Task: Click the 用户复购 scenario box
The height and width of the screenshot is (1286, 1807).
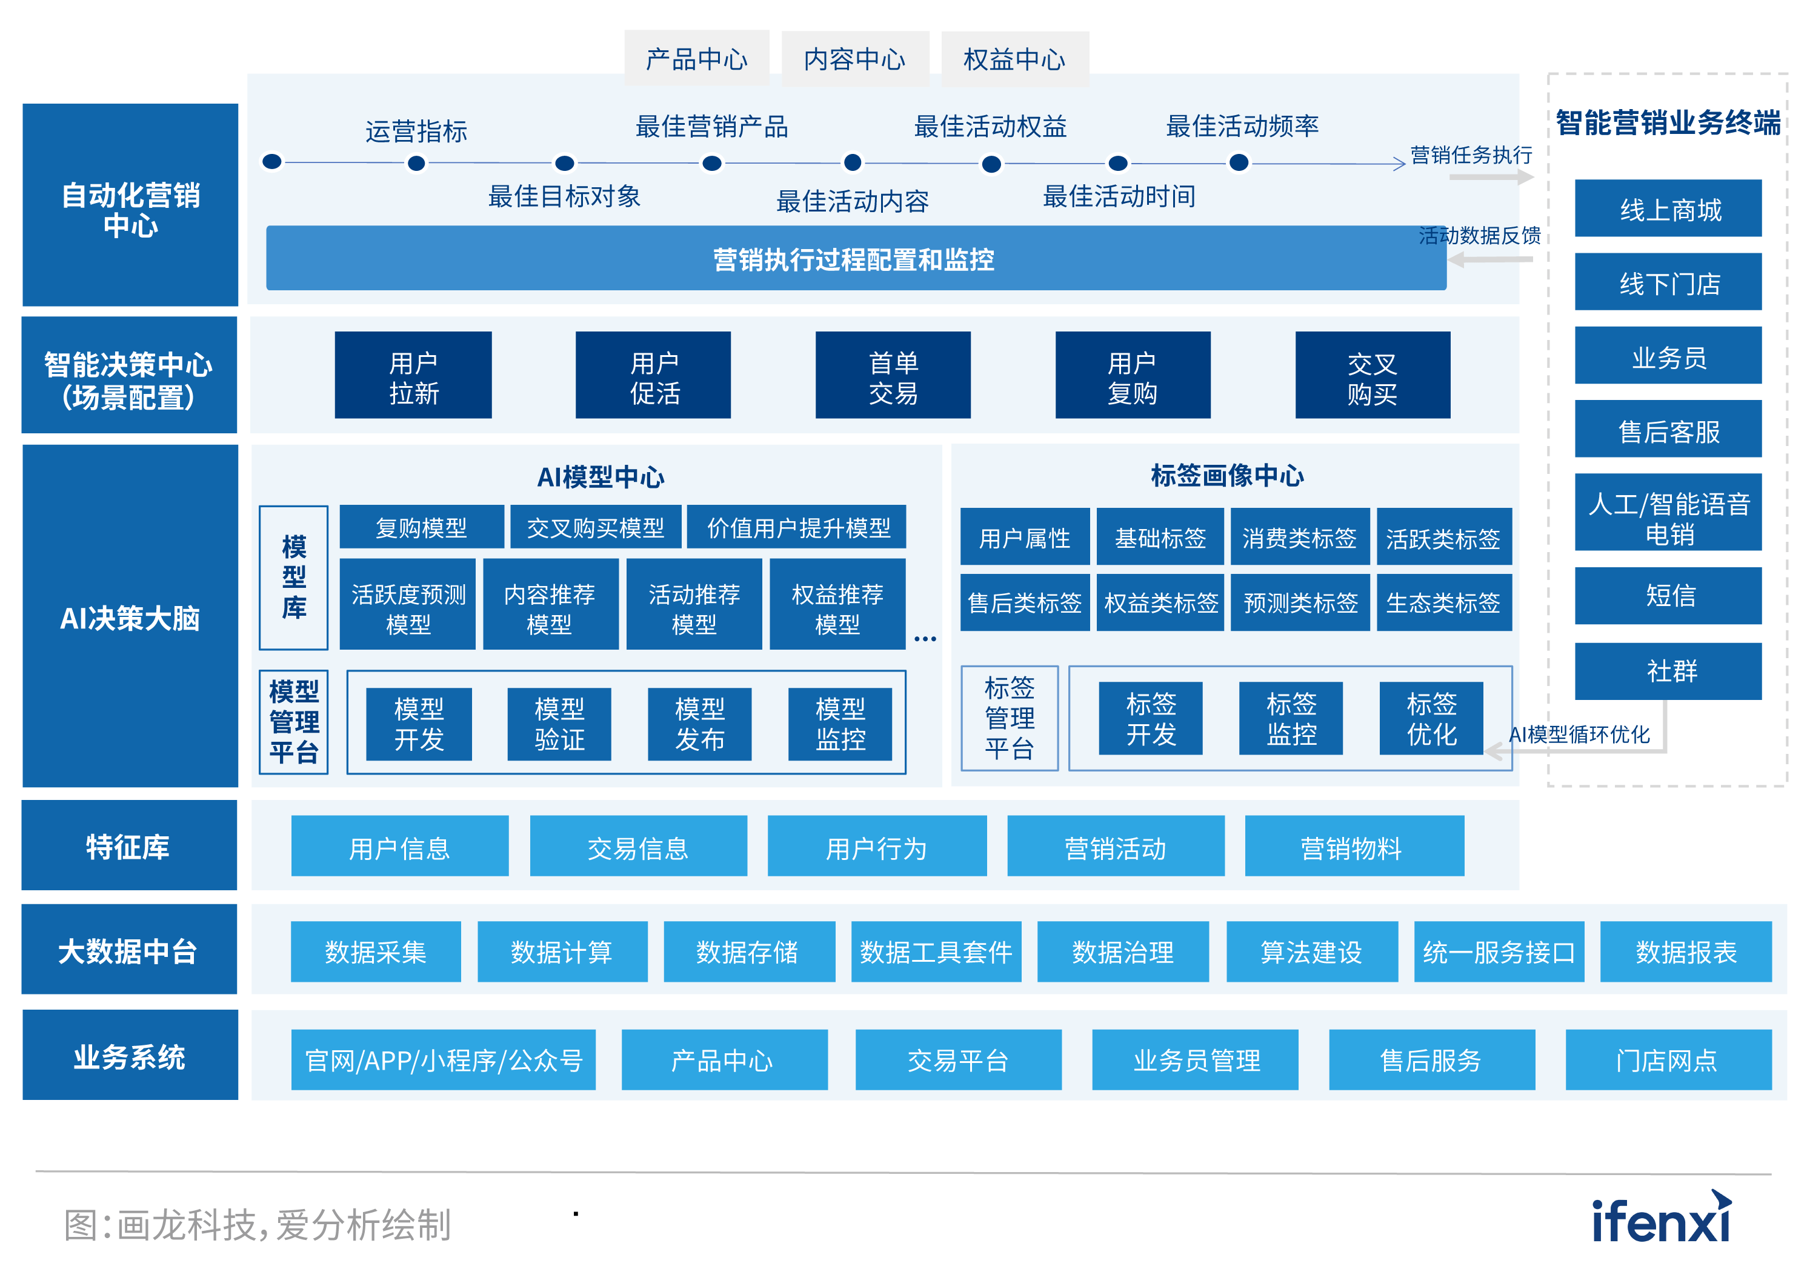Action: tap(1133, 375)
